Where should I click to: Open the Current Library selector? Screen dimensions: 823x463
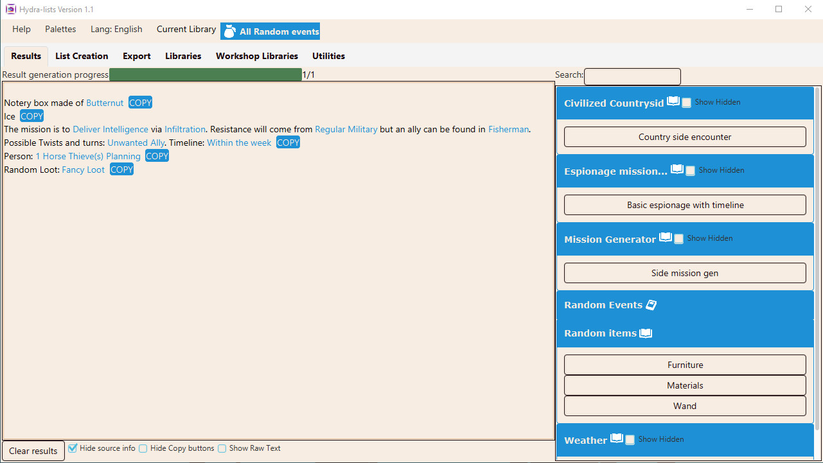click(x=186, y=29)
